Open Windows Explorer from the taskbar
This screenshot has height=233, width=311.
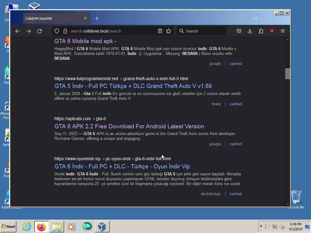57,226
